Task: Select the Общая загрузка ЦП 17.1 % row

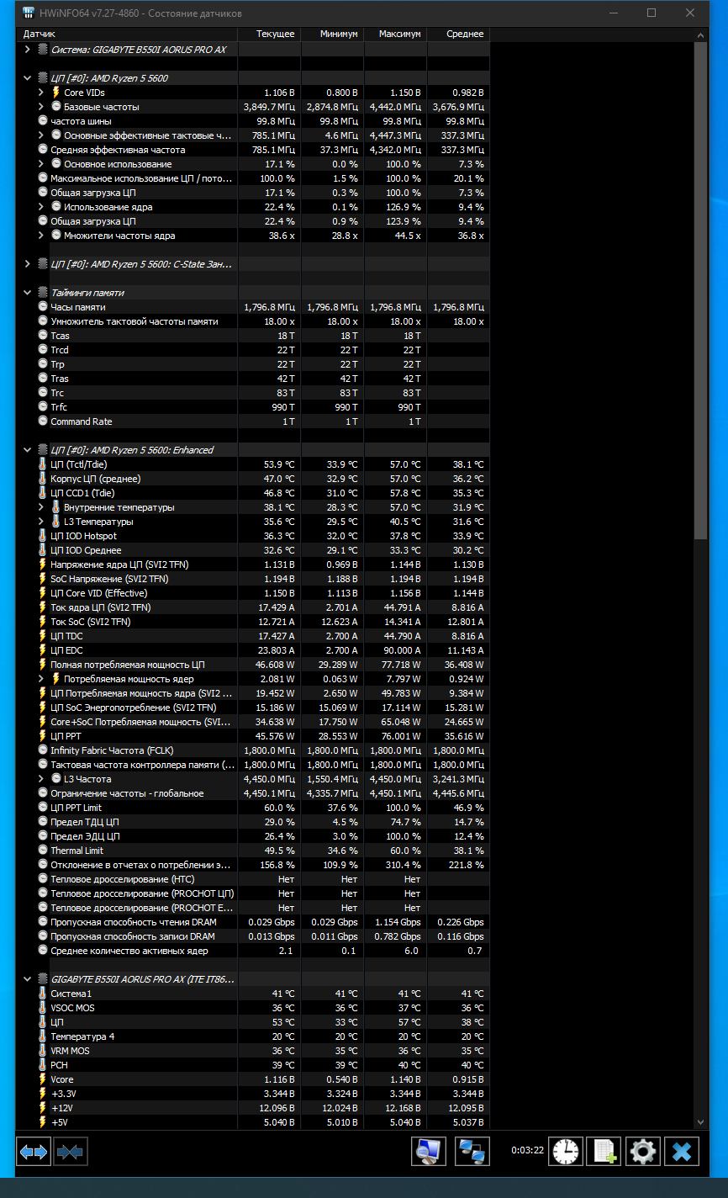Action: coord(252,193)
